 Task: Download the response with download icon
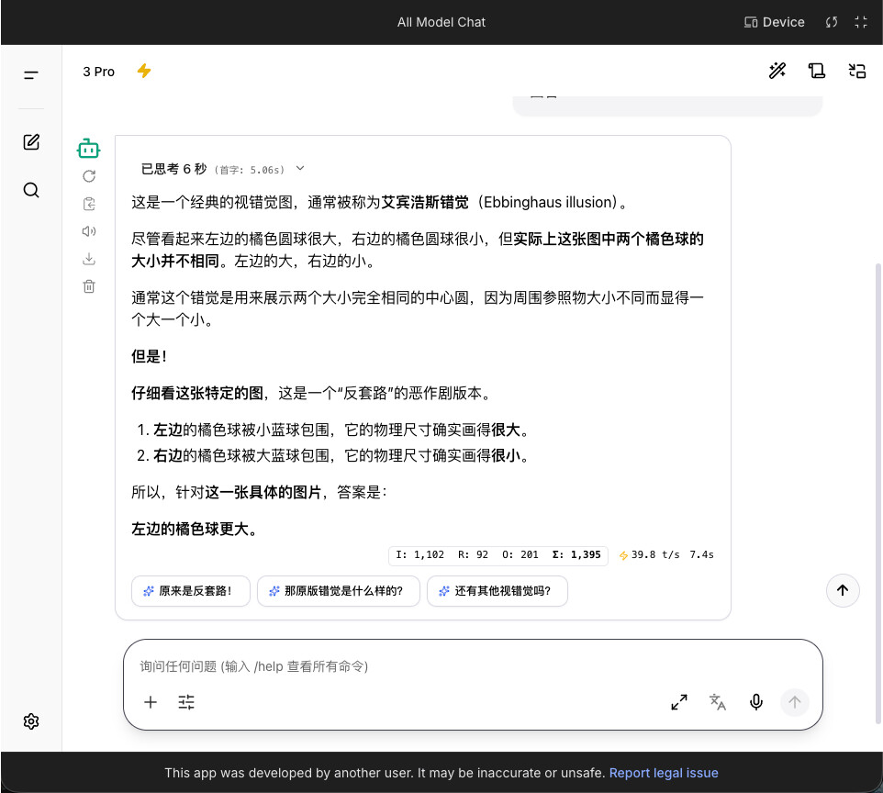click(x=89, y=259)
